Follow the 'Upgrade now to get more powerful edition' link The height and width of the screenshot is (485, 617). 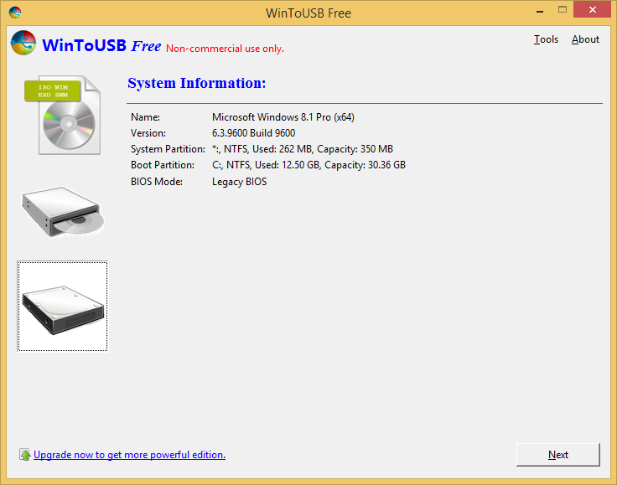coord(129,455)
